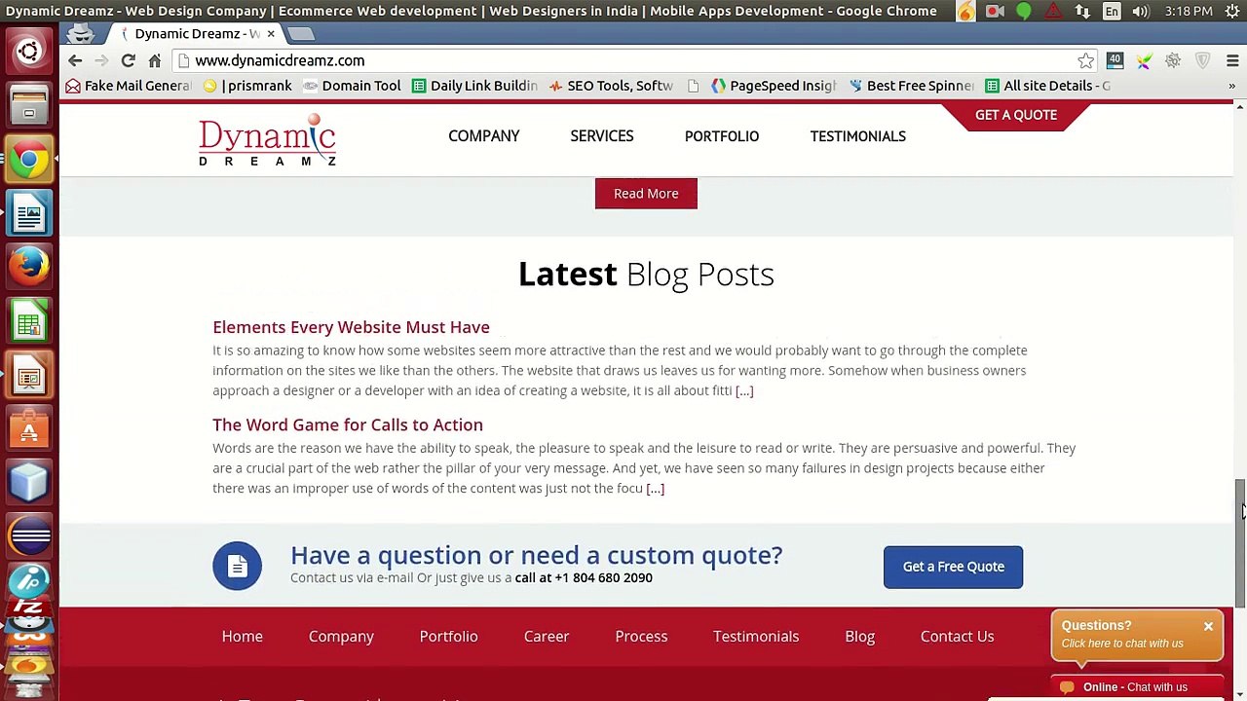Open the Daily Link Building bookmark
This screenshot has width=1247, height=701.
474,86
